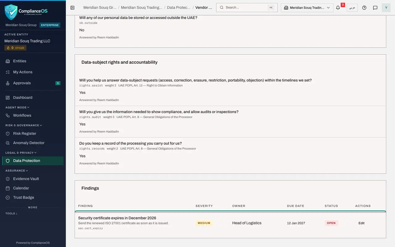The image size is (395, 247).
Task: Switch language with the عربي button
Action: tap(352, 8)
